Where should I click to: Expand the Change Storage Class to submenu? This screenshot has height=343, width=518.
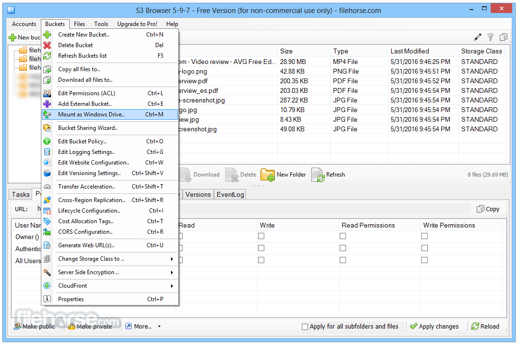(172, 259)
